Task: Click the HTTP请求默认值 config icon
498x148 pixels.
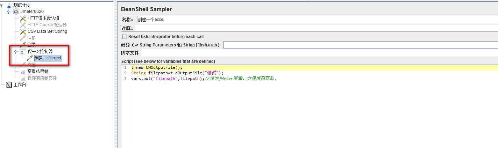Action: click(x=23, y=18)
